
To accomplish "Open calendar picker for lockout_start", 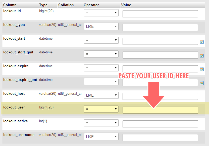I will [x=201, y=42].
